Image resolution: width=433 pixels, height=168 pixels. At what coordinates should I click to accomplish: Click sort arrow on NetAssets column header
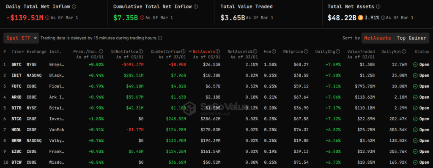point(190,51)
